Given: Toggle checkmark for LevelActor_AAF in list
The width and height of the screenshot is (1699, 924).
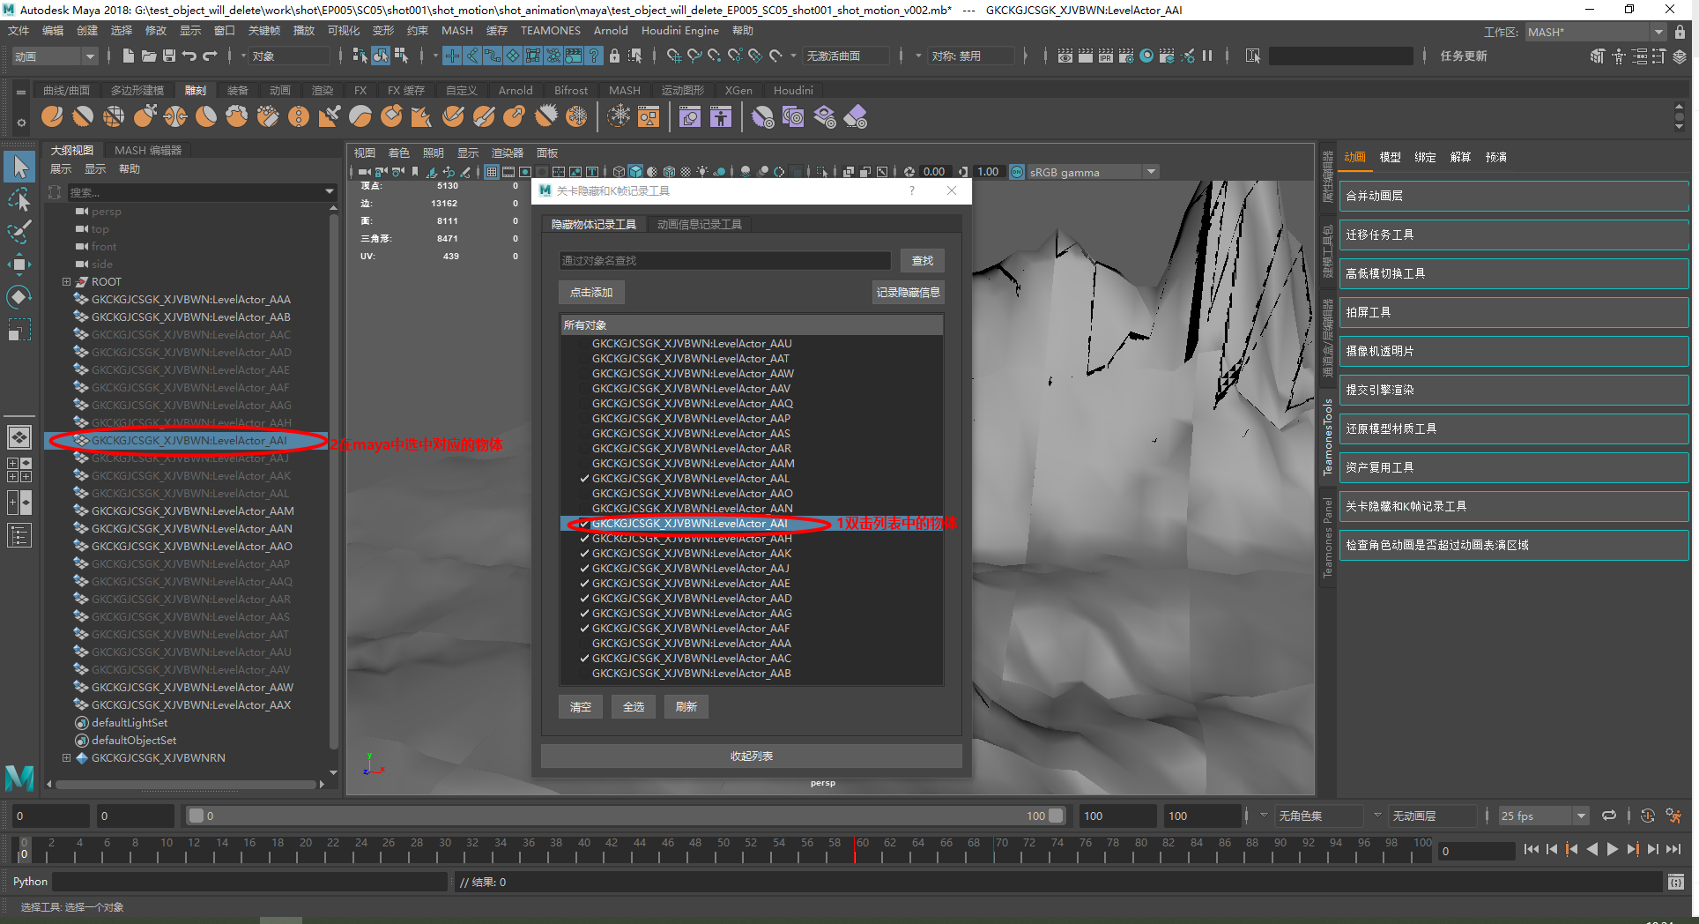Looking at the screenshot, I should pos(584,629).
